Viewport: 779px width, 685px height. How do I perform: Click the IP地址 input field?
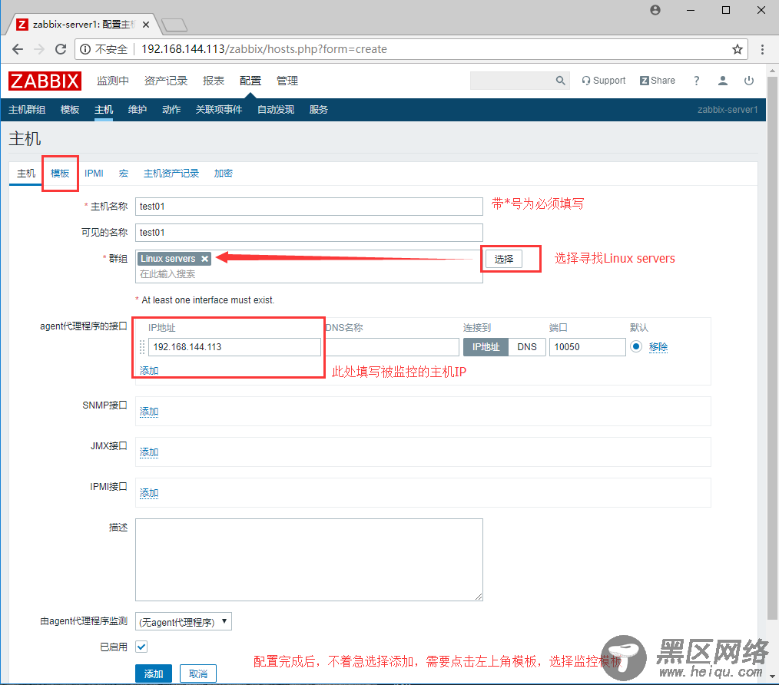click(x=234, y=346)
